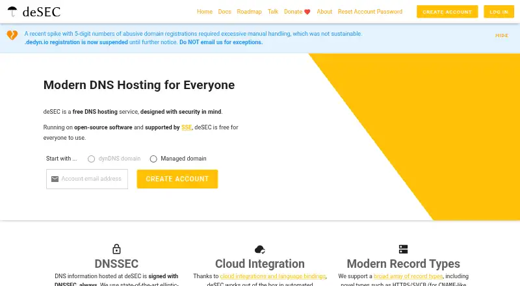
Task: Click the red heart next to Donate
Action: point(307,12)
